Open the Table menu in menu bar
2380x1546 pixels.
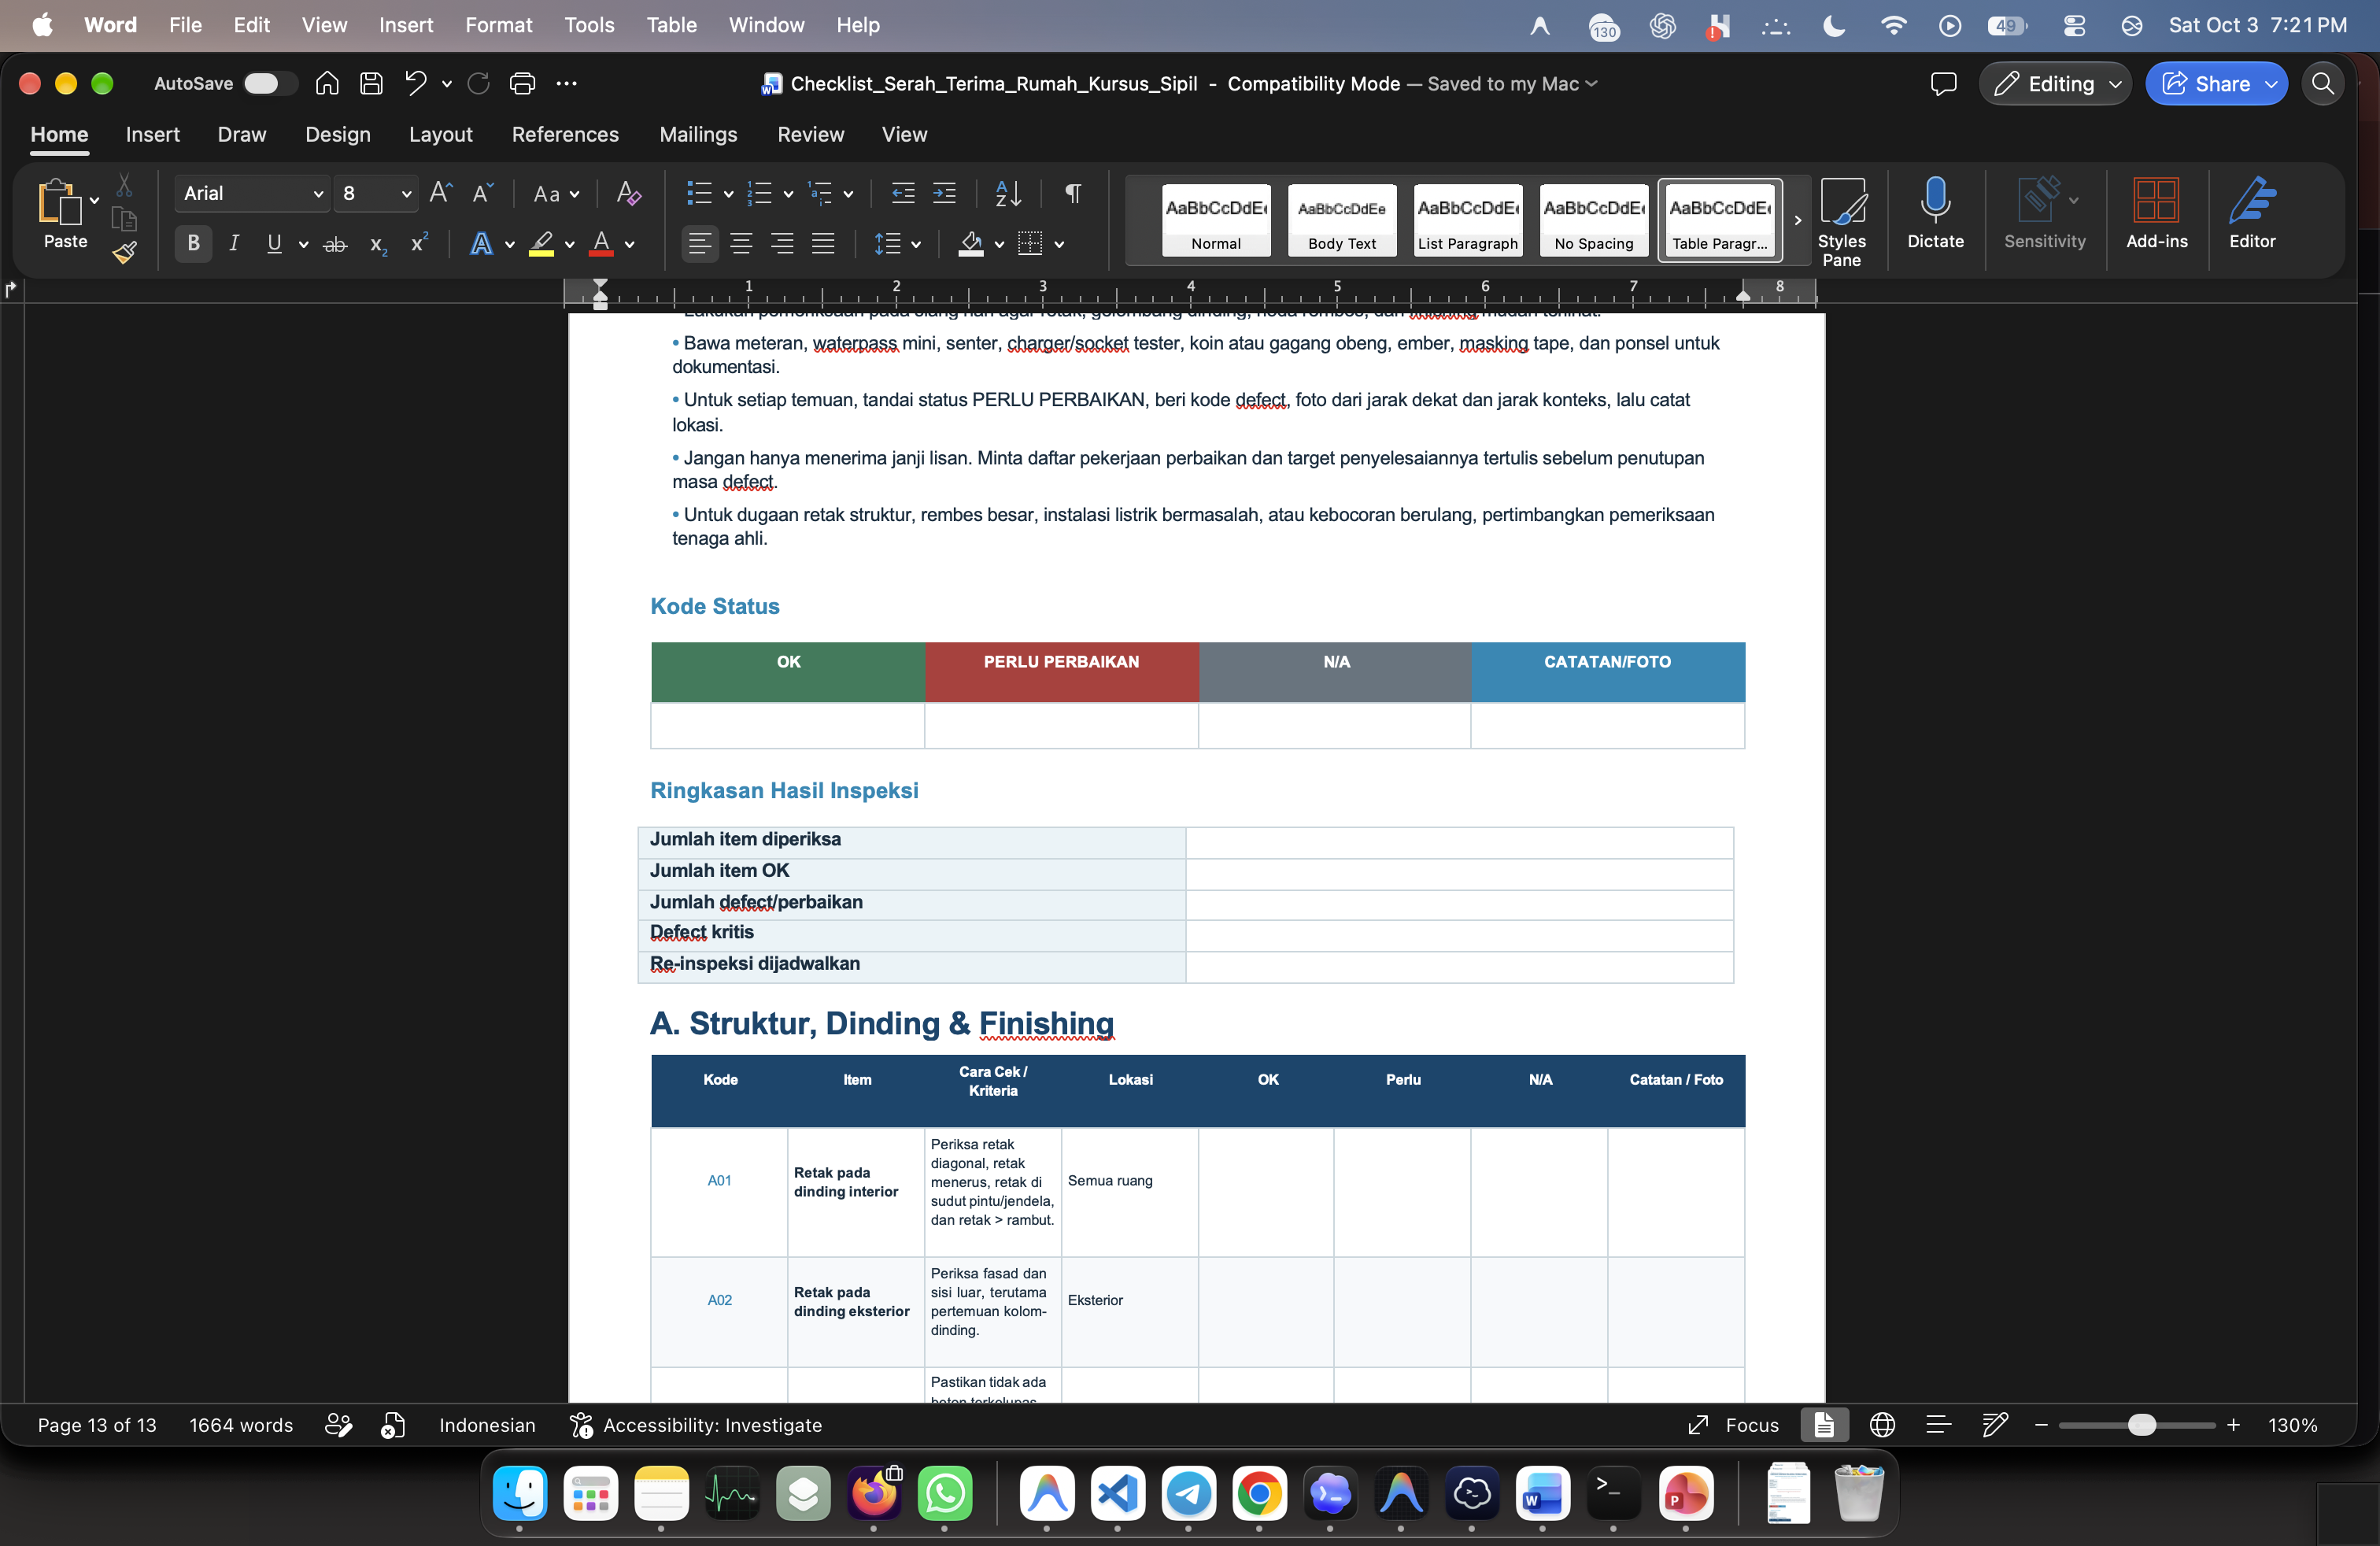[671, 25]
